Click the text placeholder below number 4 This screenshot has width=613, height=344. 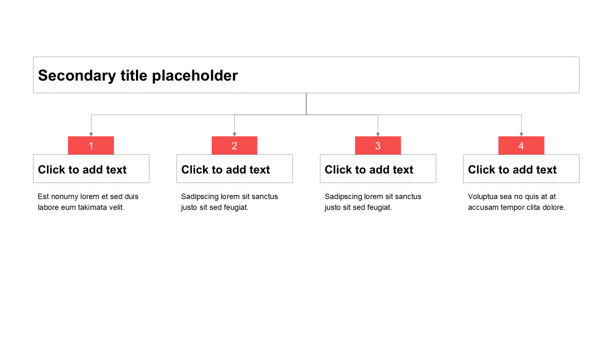coord(521,169)
